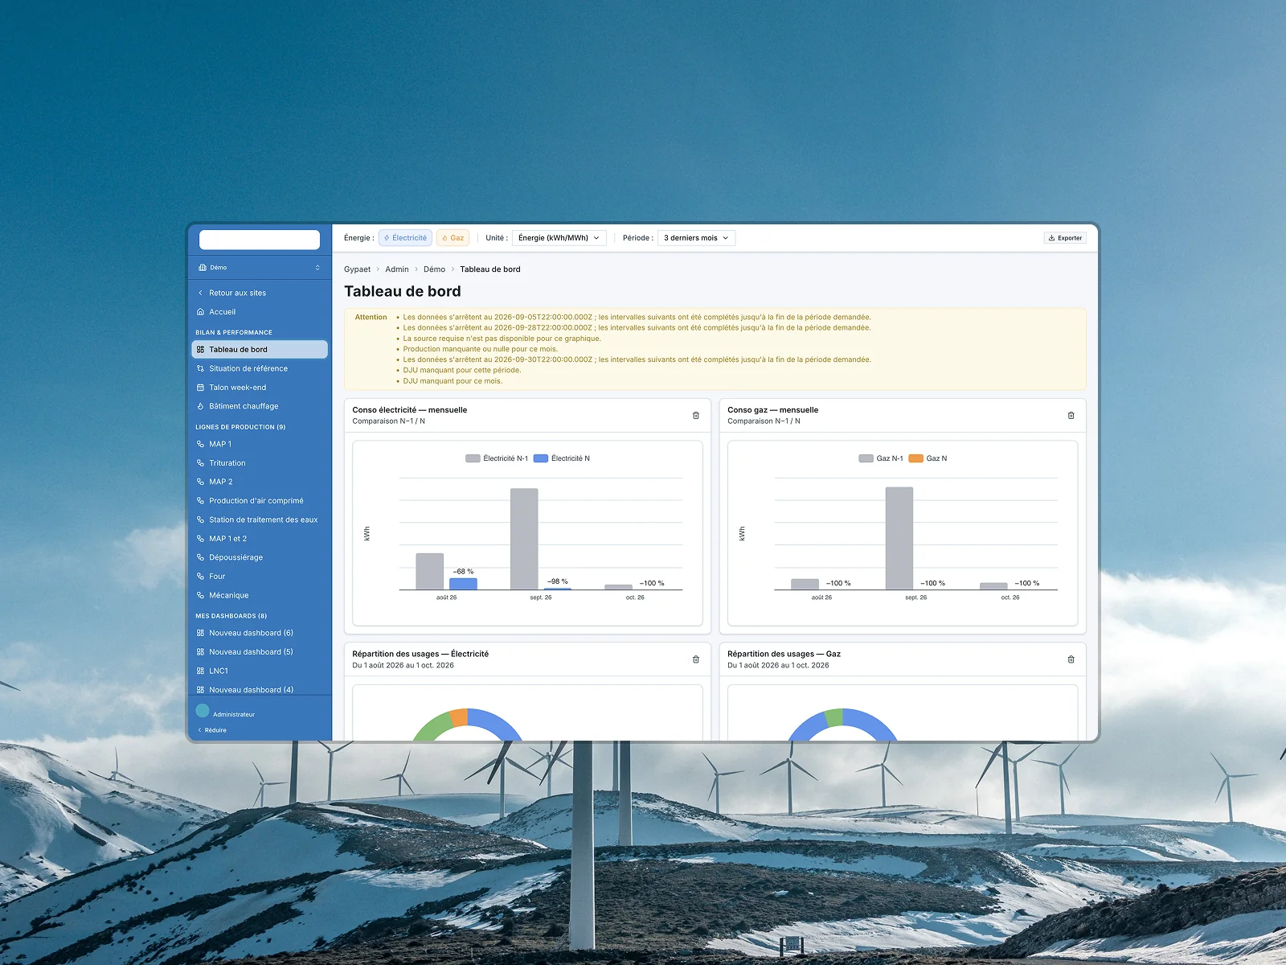Delete the Conso gaz mensuelle widget
The height and width of the screenshot is (965, 1286).
click(1071, 416)
